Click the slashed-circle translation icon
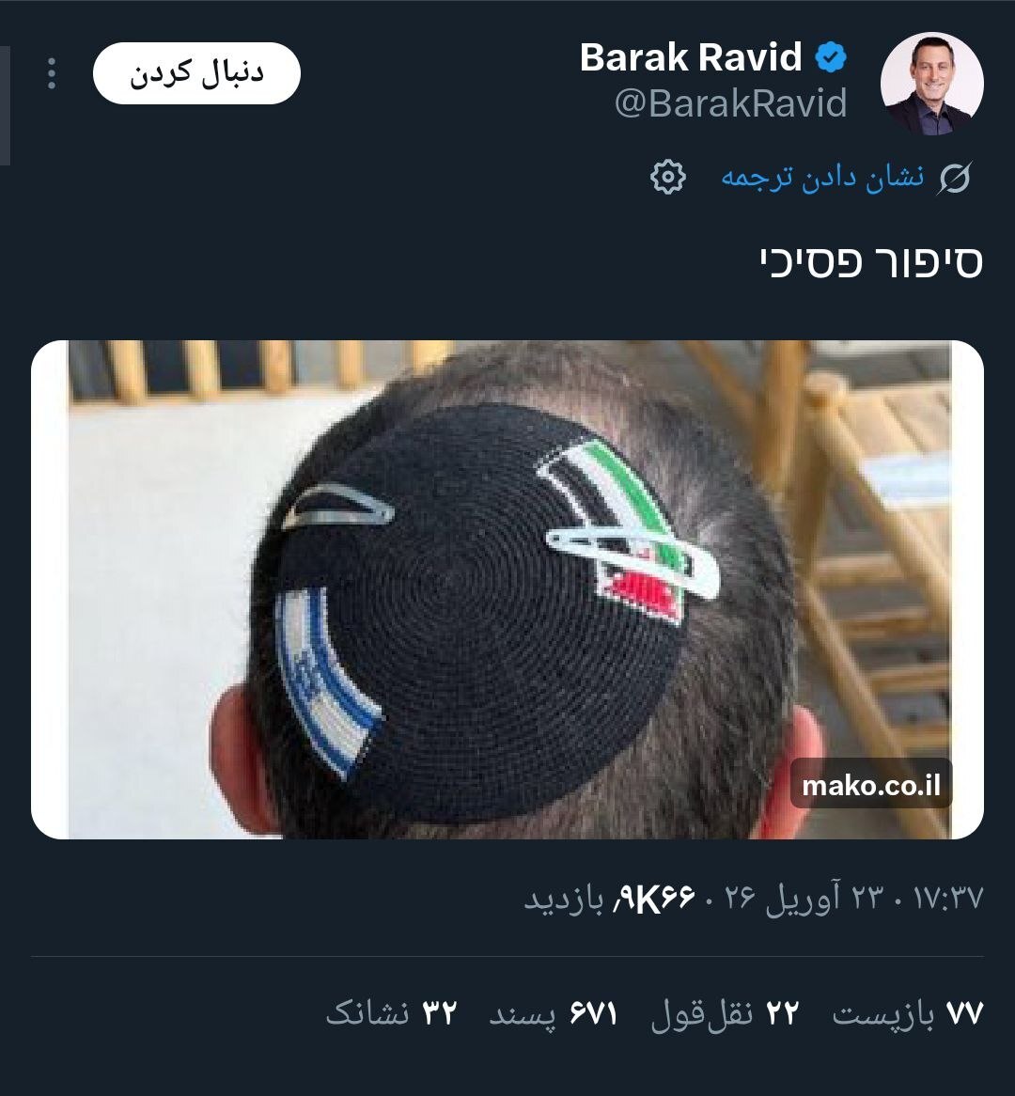 click(x=954, y=178)
